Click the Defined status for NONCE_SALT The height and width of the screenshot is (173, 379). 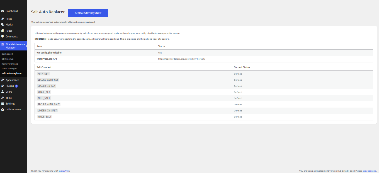point(238,117)
